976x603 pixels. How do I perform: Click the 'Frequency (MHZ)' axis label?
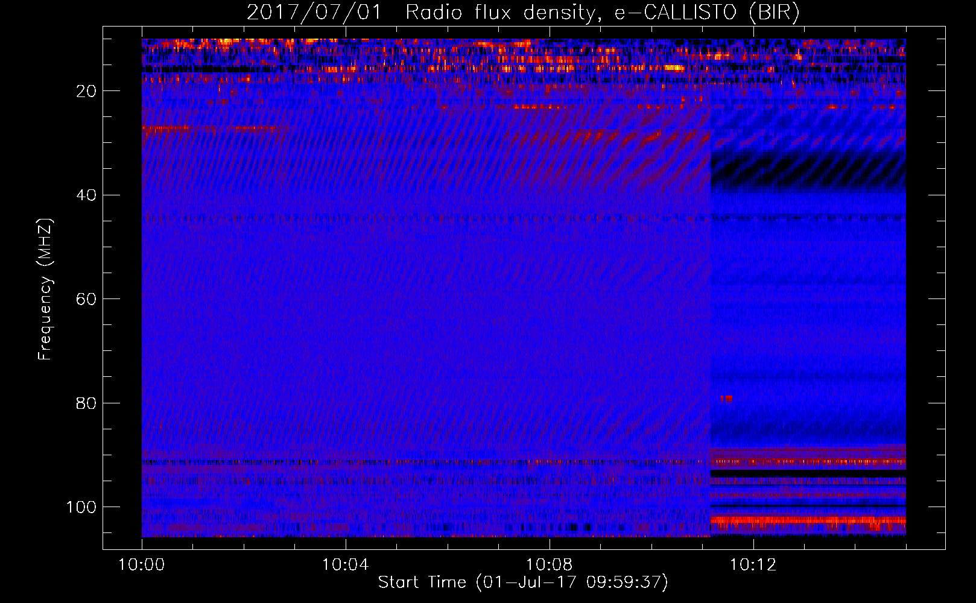point(46,289)
